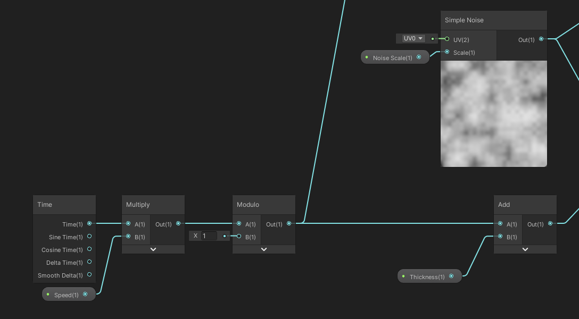Click the Delta Time(1) output port

[x=89, y=262]
